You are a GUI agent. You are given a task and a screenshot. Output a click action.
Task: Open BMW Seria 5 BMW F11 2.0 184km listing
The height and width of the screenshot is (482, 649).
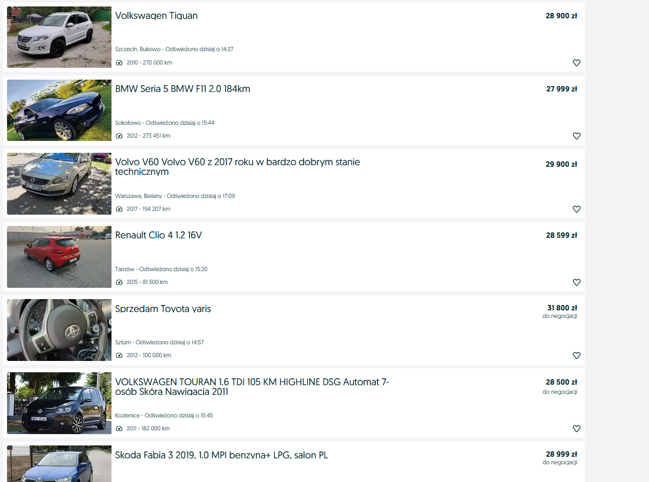coord(183,89)
